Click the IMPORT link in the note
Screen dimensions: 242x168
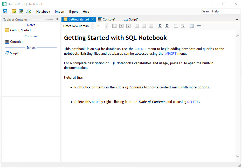[x=170, y=54]
